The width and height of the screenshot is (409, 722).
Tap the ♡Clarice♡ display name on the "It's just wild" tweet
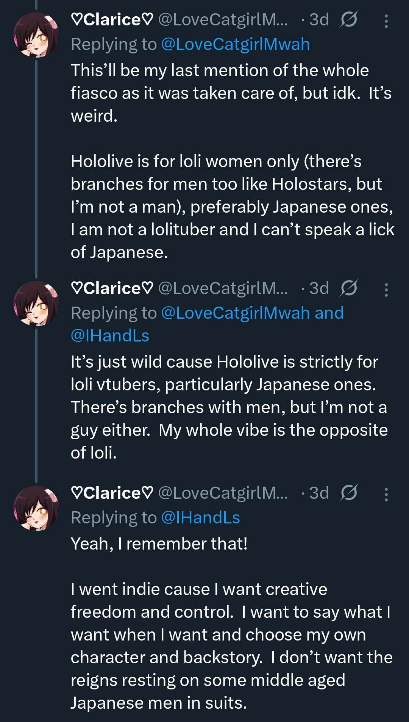tap(112, 289)
